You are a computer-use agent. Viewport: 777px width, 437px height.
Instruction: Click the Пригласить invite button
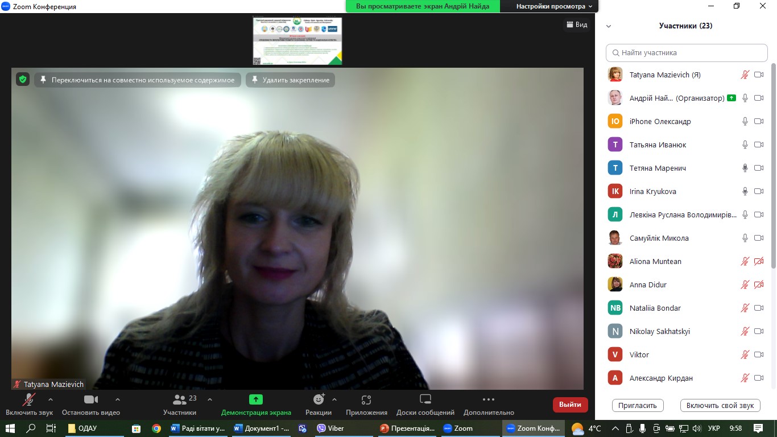tap(638, 405)
